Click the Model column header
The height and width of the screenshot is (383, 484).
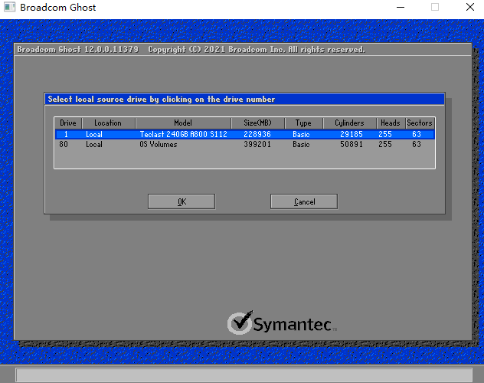[183, 123]
